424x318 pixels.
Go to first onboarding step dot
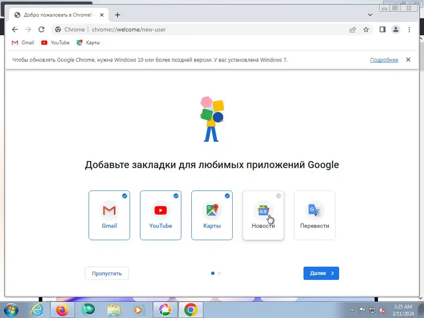213,273
